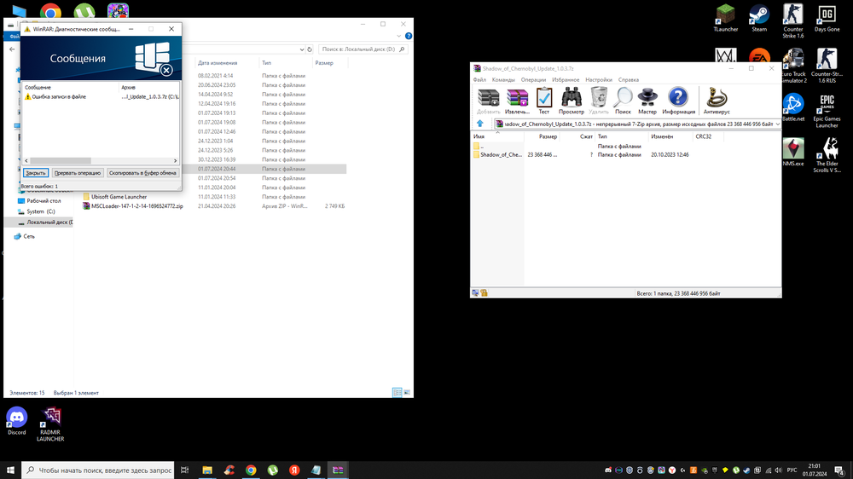Run the Antivirus (Антивирус) scan icon
The height and width of the screenshot is (479, 853).
(x=717, y=101)
